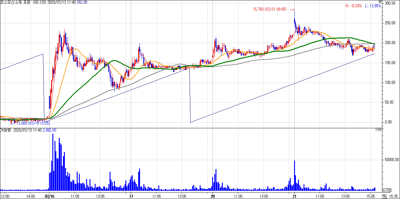
Task: Maximize the price chart pane
Action: pos(379,2)
